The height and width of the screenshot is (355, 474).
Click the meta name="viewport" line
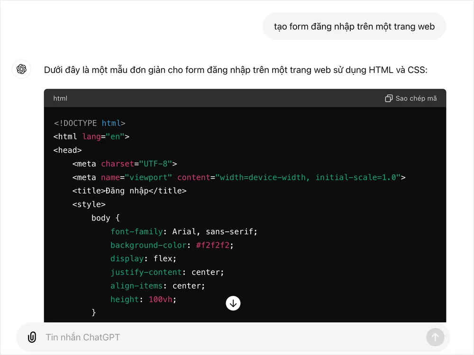pyautogui.click(x=239, y=177)
